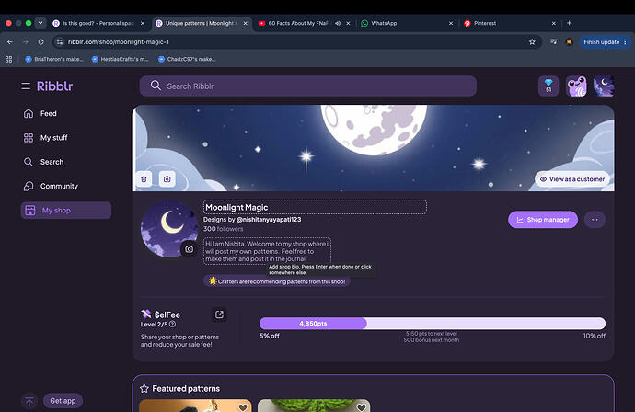The image size is (635, 412).
Task: View 300 followers list
Action: (x=223, y=229)
